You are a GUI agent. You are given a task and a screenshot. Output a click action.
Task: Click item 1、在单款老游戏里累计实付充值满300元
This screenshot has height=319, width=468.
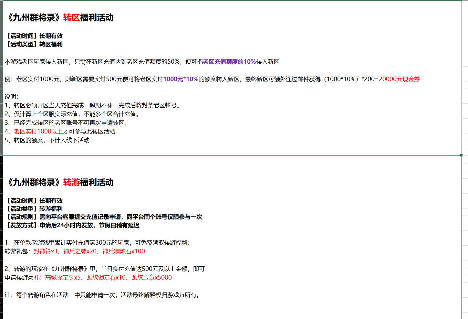97,243
